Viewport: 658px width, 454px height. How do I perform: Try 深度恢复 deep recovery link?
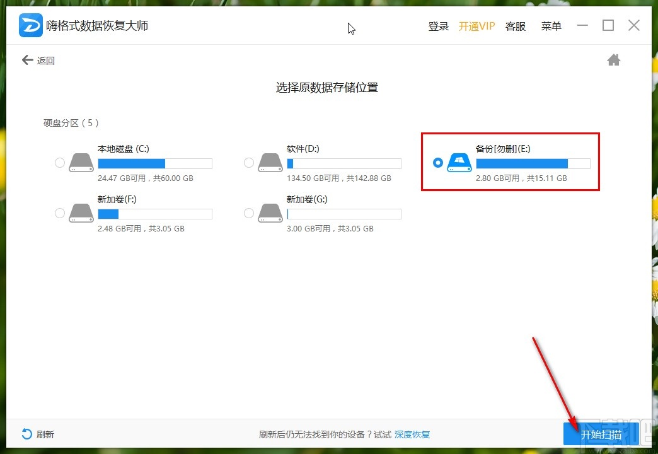coord(412,434)
